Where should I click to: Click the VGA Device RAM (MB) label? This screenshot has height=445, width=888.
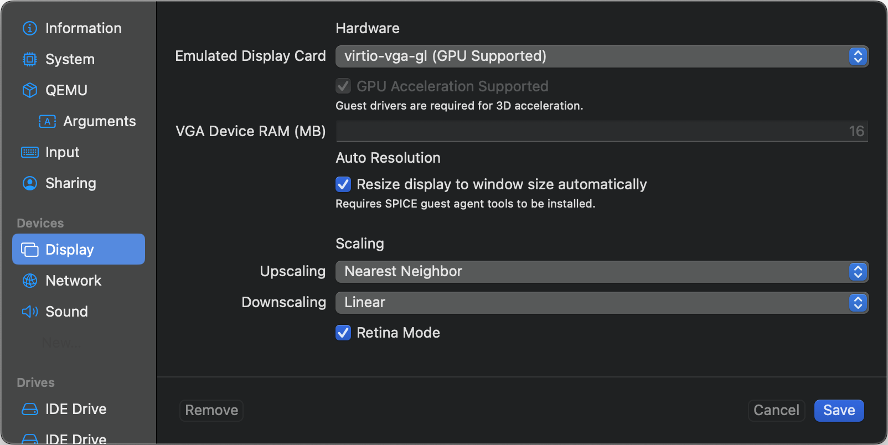click(251, 131)
